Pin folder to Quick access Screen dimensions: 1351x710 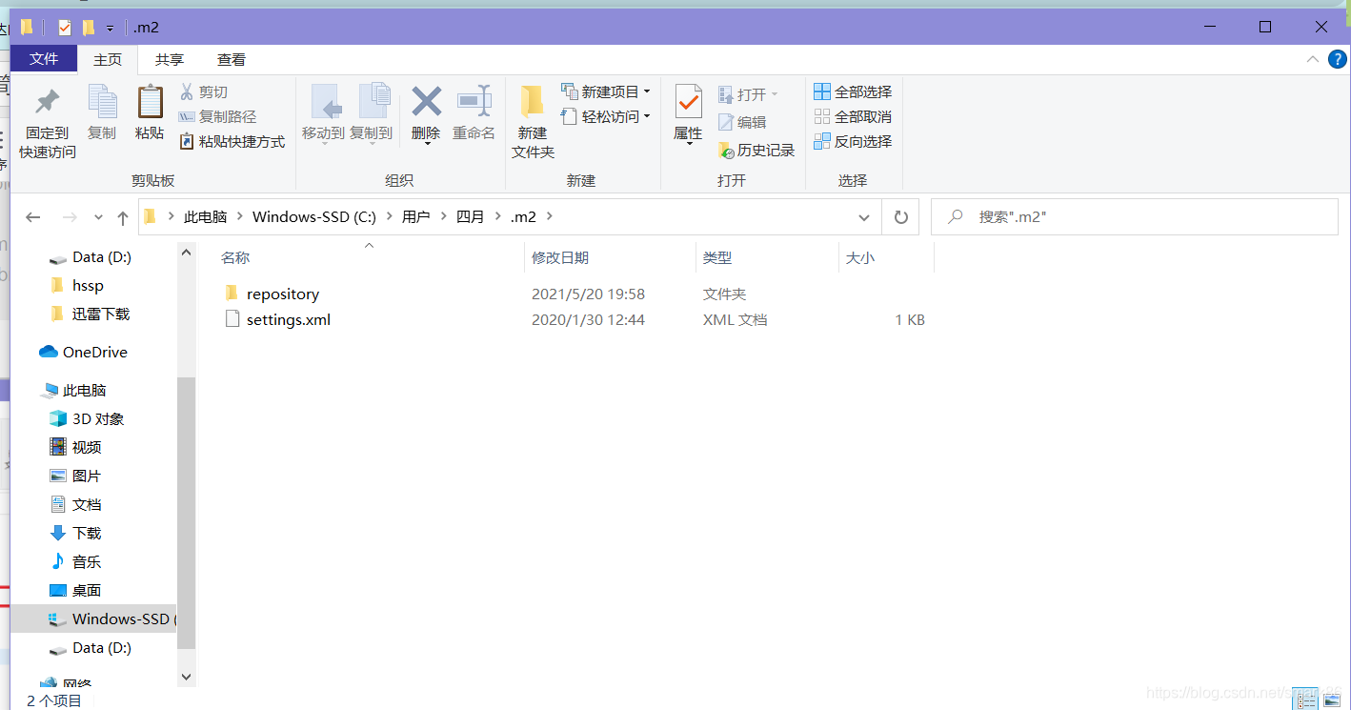48,122
